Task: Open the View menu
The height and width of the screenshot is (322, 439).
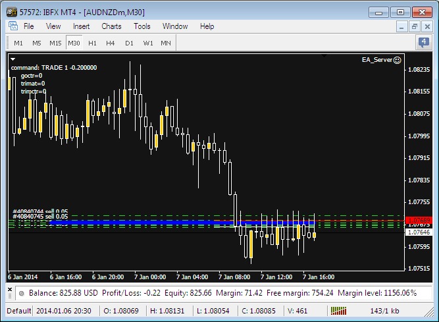Action: 53,26
